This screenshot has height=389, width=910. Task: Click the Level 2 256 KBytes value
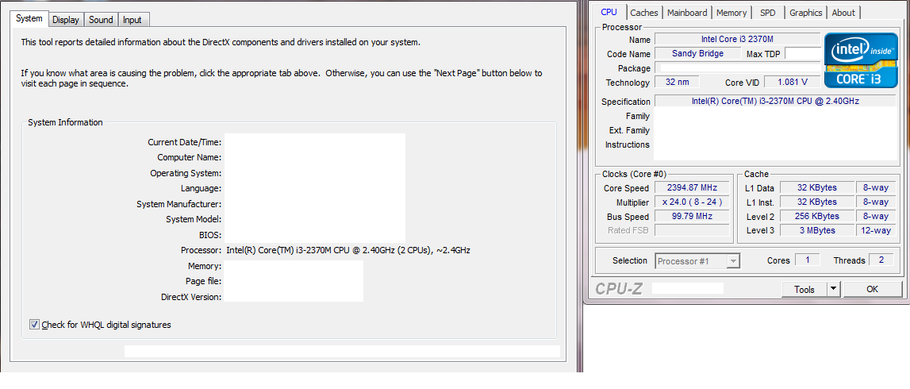pyautogui.click(x=817, y=216)
